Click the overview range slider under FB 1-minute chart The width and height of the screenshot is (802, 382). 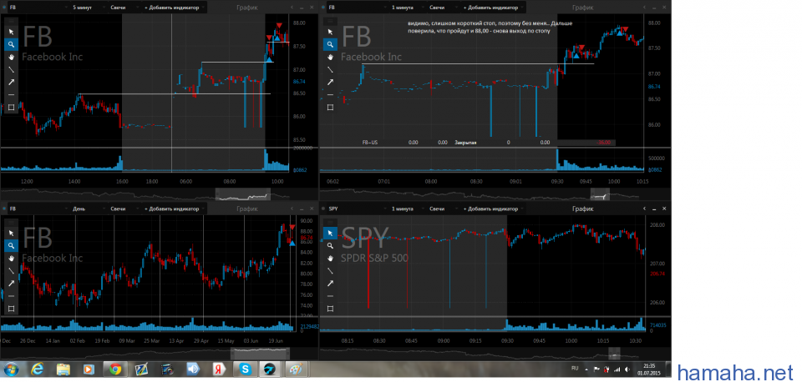(x=600, y=194)
